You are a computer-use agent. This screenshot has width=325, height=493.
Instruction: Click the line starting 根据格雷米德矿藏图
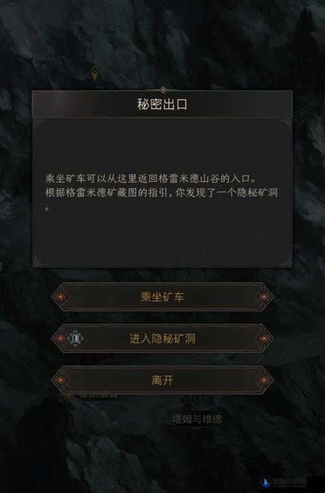[x=161, y=193]
